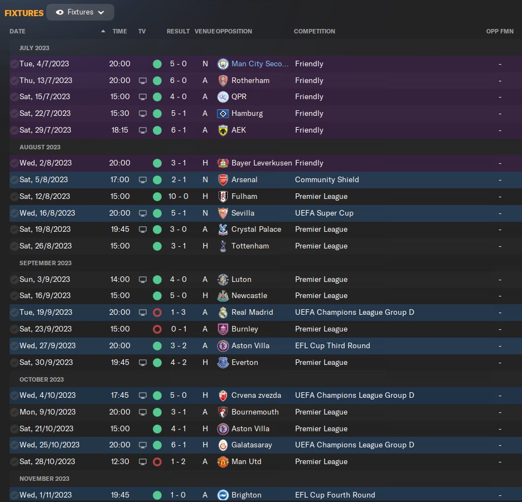Click the Bournemouth club badge
522x502 pixels.
click(223, 412)
